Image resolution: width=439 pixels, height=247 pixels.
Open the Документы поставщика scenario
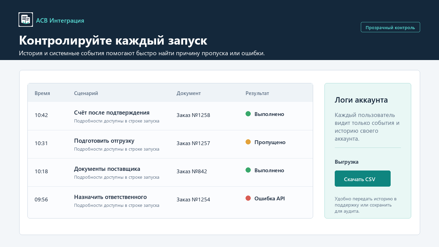point(107,169)
